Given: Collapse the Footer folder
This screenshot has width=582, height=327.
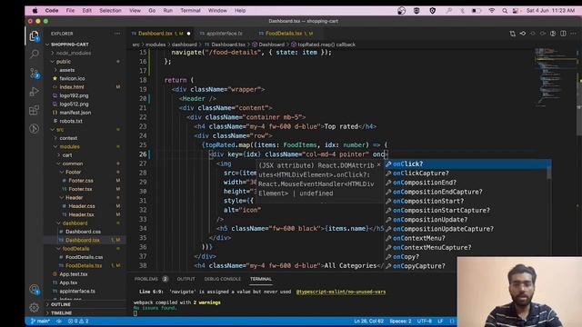Looking at the screenshot, I should pyautogui.click(x=73, y=172).
